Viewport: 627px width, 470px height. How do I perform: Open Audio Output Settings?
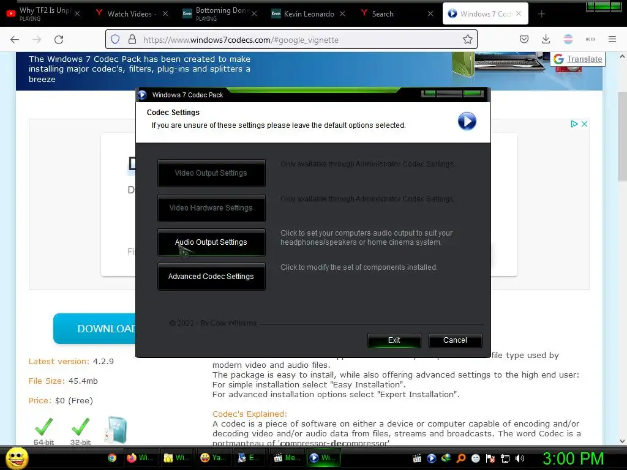click(211, 242)
